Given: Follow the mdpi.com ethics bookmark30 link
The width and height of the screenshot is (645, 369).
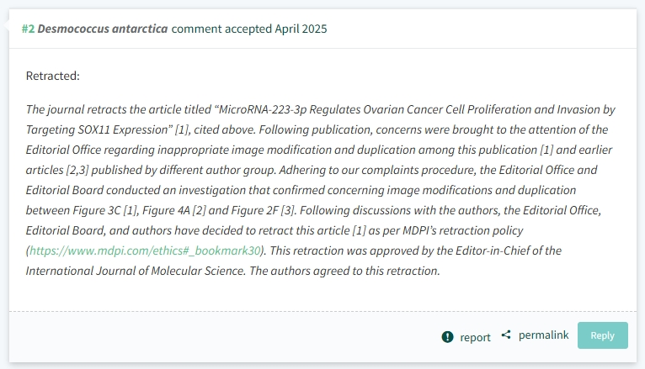Looking at the screenshot, I should [x=145, y=250].
